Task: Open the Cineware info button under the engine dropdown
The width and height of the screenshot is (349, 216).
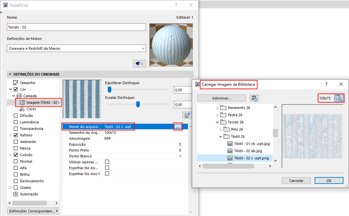Action: pos(139,63)
